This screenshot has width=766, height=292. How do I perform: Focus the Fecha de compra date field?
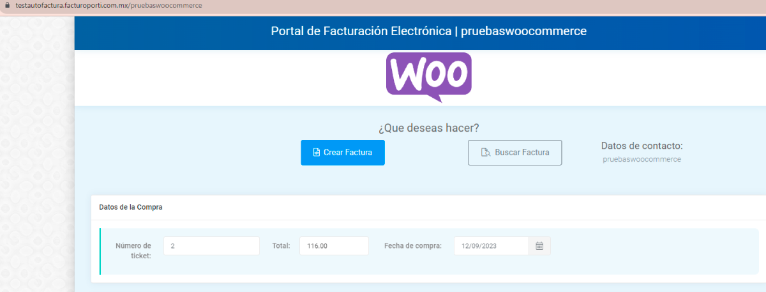tap(492, 246)
